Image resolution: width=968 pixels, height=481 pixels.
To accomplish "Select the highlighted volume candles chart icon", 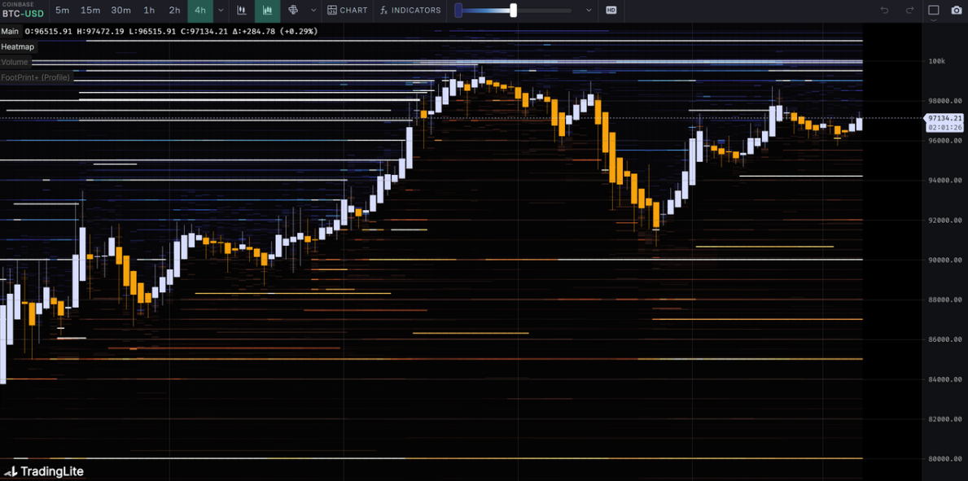I will pyautogui.click(x=267, y=11).
